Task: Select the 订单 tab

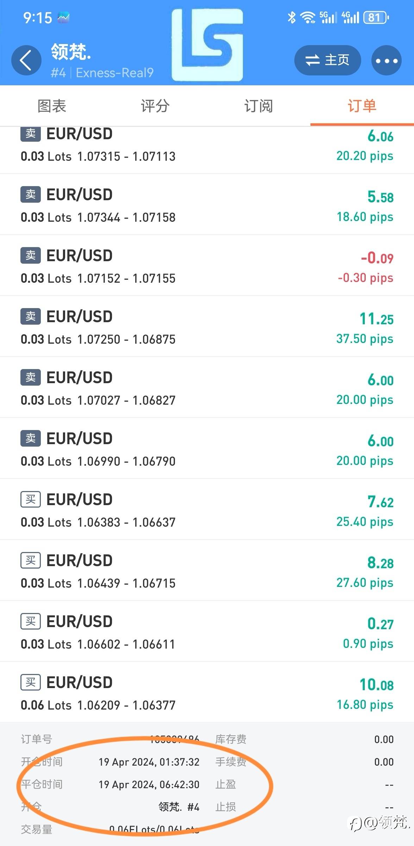Action: [x=362, y=106]
